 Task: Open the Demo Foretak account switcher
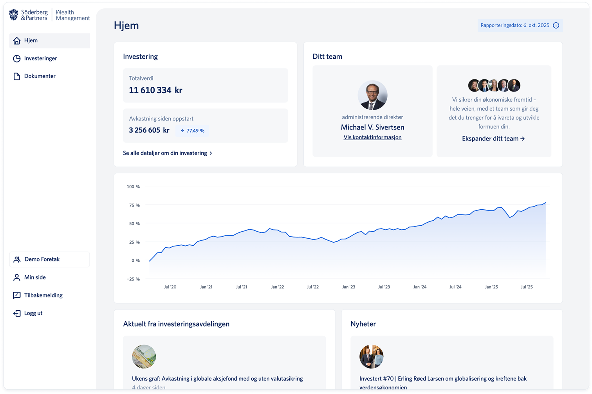pos(49,259)
